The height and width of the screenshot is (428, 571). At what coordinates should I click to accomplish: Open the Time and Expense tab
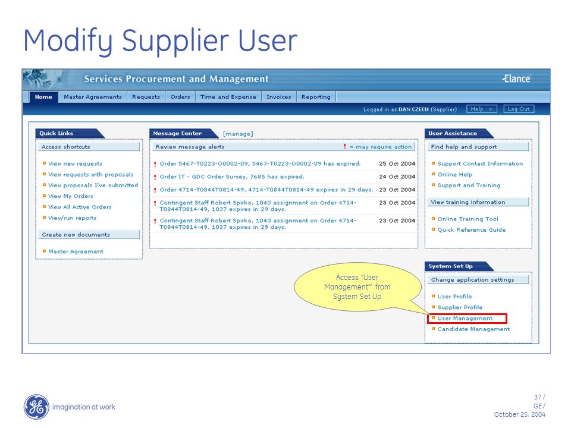click(228, 97)
